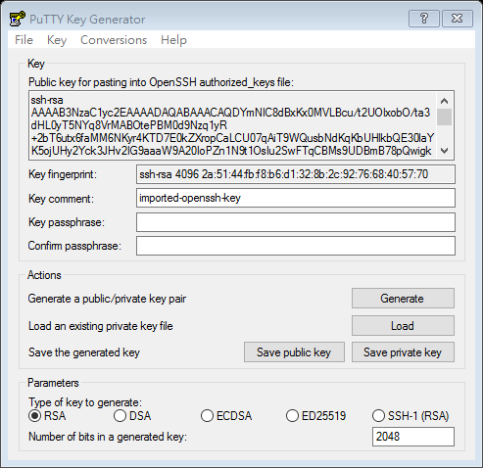483x468 pixels.
Task: Click the 'ssh-rsa' line in public key box
Action: pyautogui.click(x=47, y=100)
